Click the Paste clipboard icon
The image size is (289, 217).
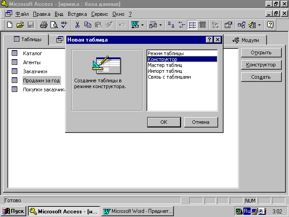[98, 25]
